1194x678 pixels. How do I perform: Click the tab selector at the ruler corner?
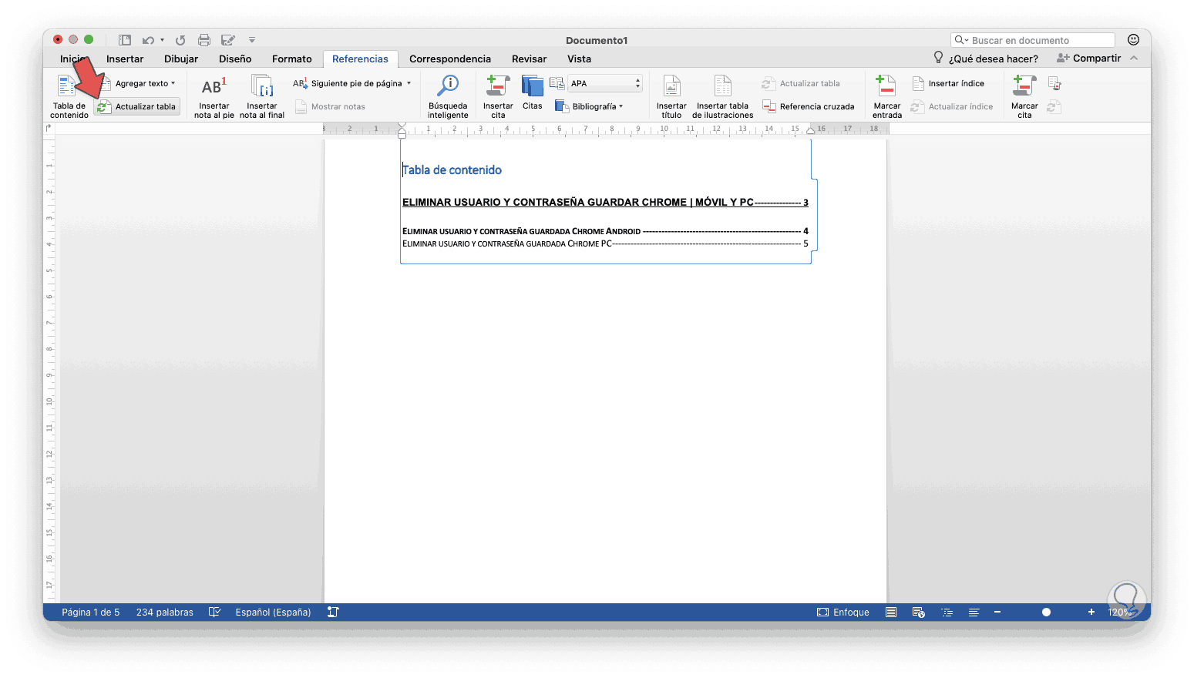click(x=49, y=128)
